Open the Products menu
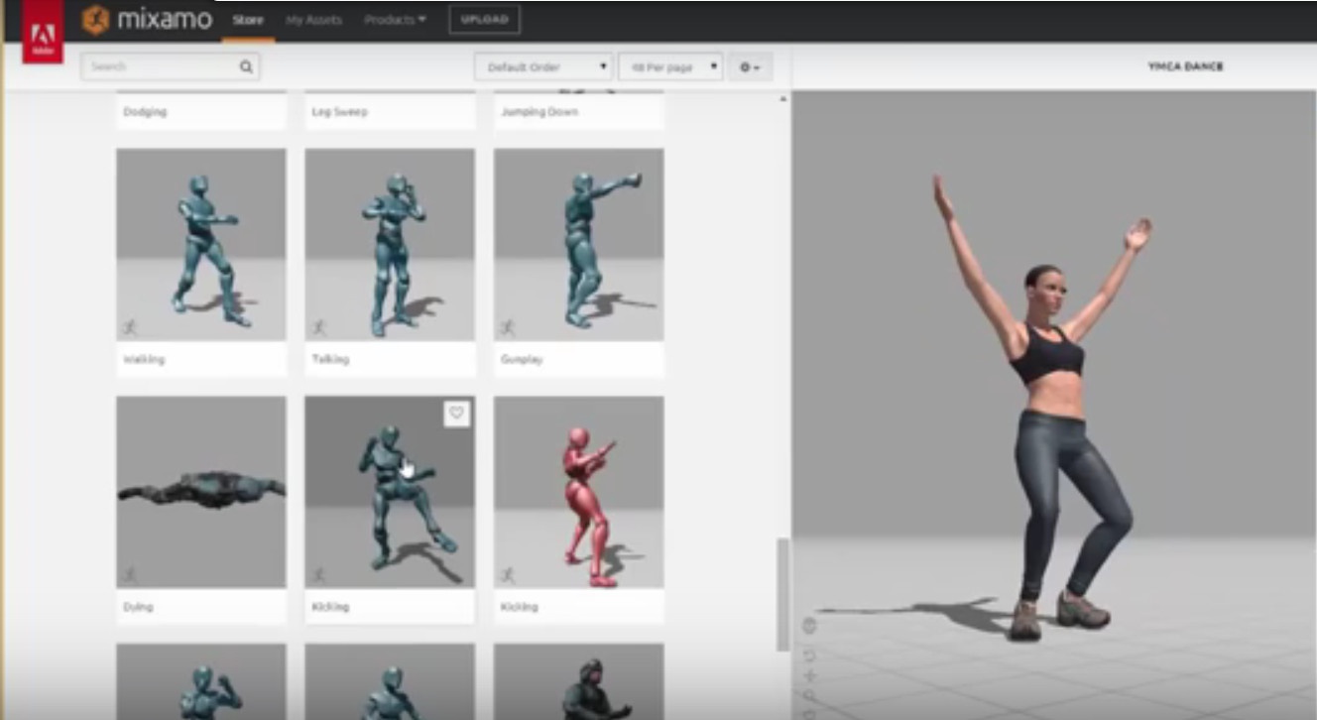Viewport: 1317px width, 720px height. tap(394, 20)
